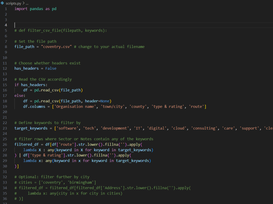Click 'lambda' keyword on line 27
Viewport: 273px width, 204px height.
30,150
